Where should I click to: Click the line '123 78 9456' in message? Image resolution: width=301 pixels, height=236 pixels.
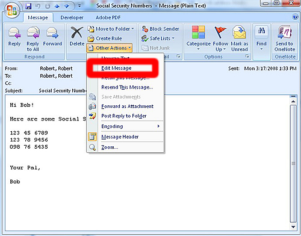click(x=29, y=140)
